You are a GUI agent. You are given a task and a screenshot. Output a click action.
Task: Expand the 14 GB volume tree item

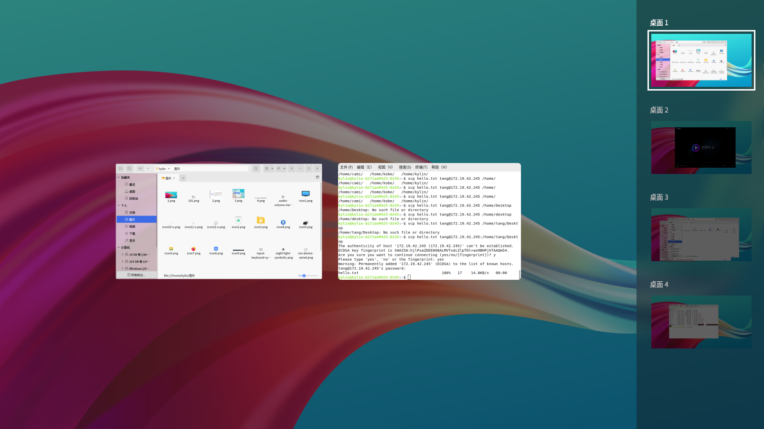click(122, 255)
